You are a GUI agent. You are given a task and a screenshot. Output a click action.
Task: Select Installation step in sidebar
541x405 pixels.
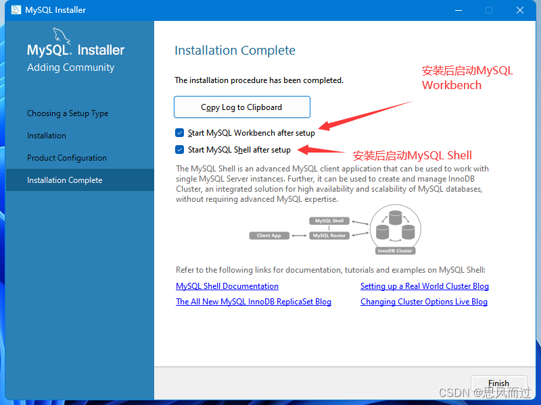[x=47, y=136]
